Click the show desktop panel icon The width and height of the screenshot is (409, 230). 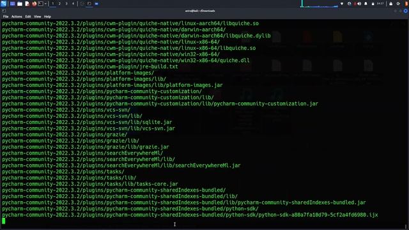point(12,4)
